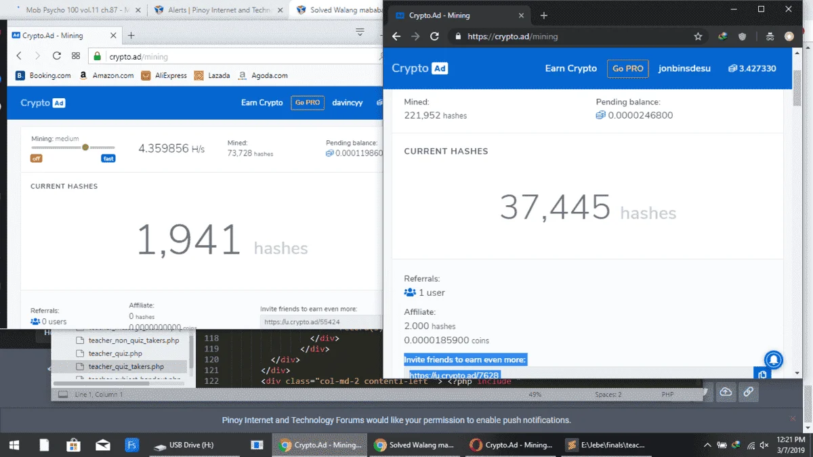Click the chain link icon
This screenshot has height=457, width=813.
(748, 392)
